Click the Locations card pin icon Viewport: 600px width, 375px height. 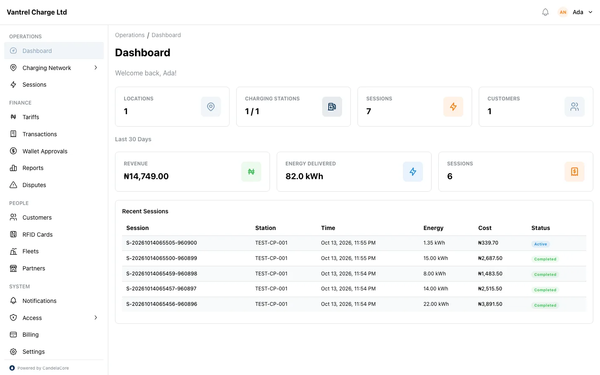click(x=211, y=107)
